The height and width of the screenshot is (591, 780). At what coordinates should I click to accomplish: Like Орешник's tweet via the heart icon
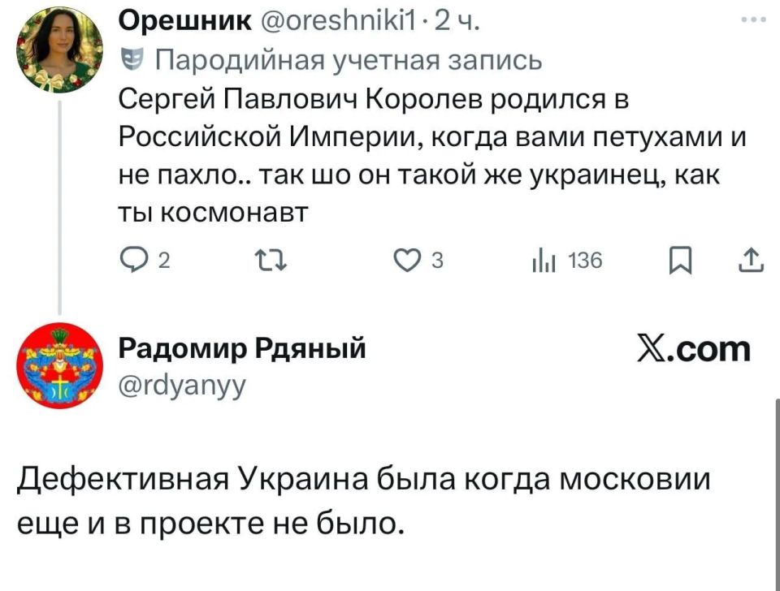point(410,260)
